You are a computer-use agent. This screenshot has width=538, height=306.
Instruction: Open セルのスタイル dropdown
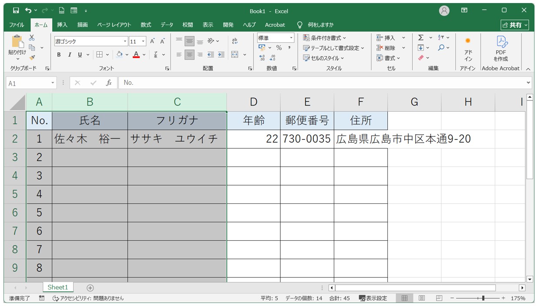(x=323, y=58)
